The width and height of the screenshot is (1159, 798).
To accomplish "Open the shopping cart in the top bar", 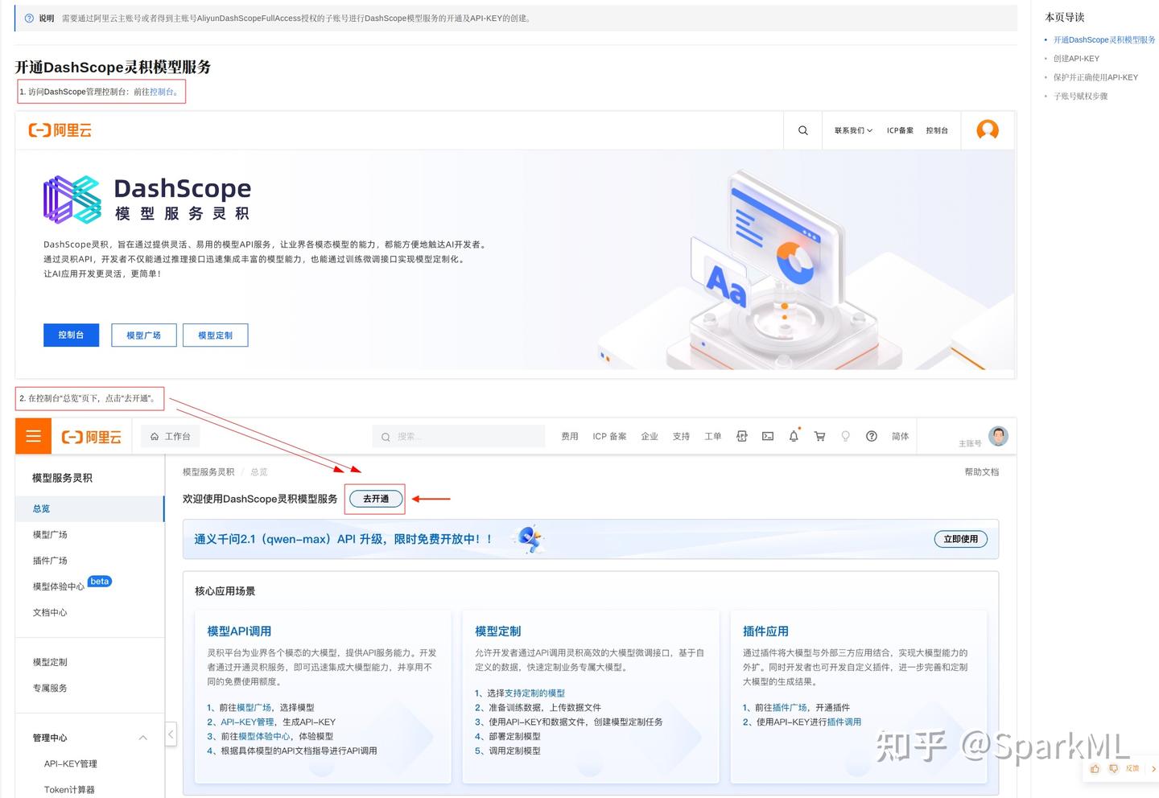I will point(819,436).
